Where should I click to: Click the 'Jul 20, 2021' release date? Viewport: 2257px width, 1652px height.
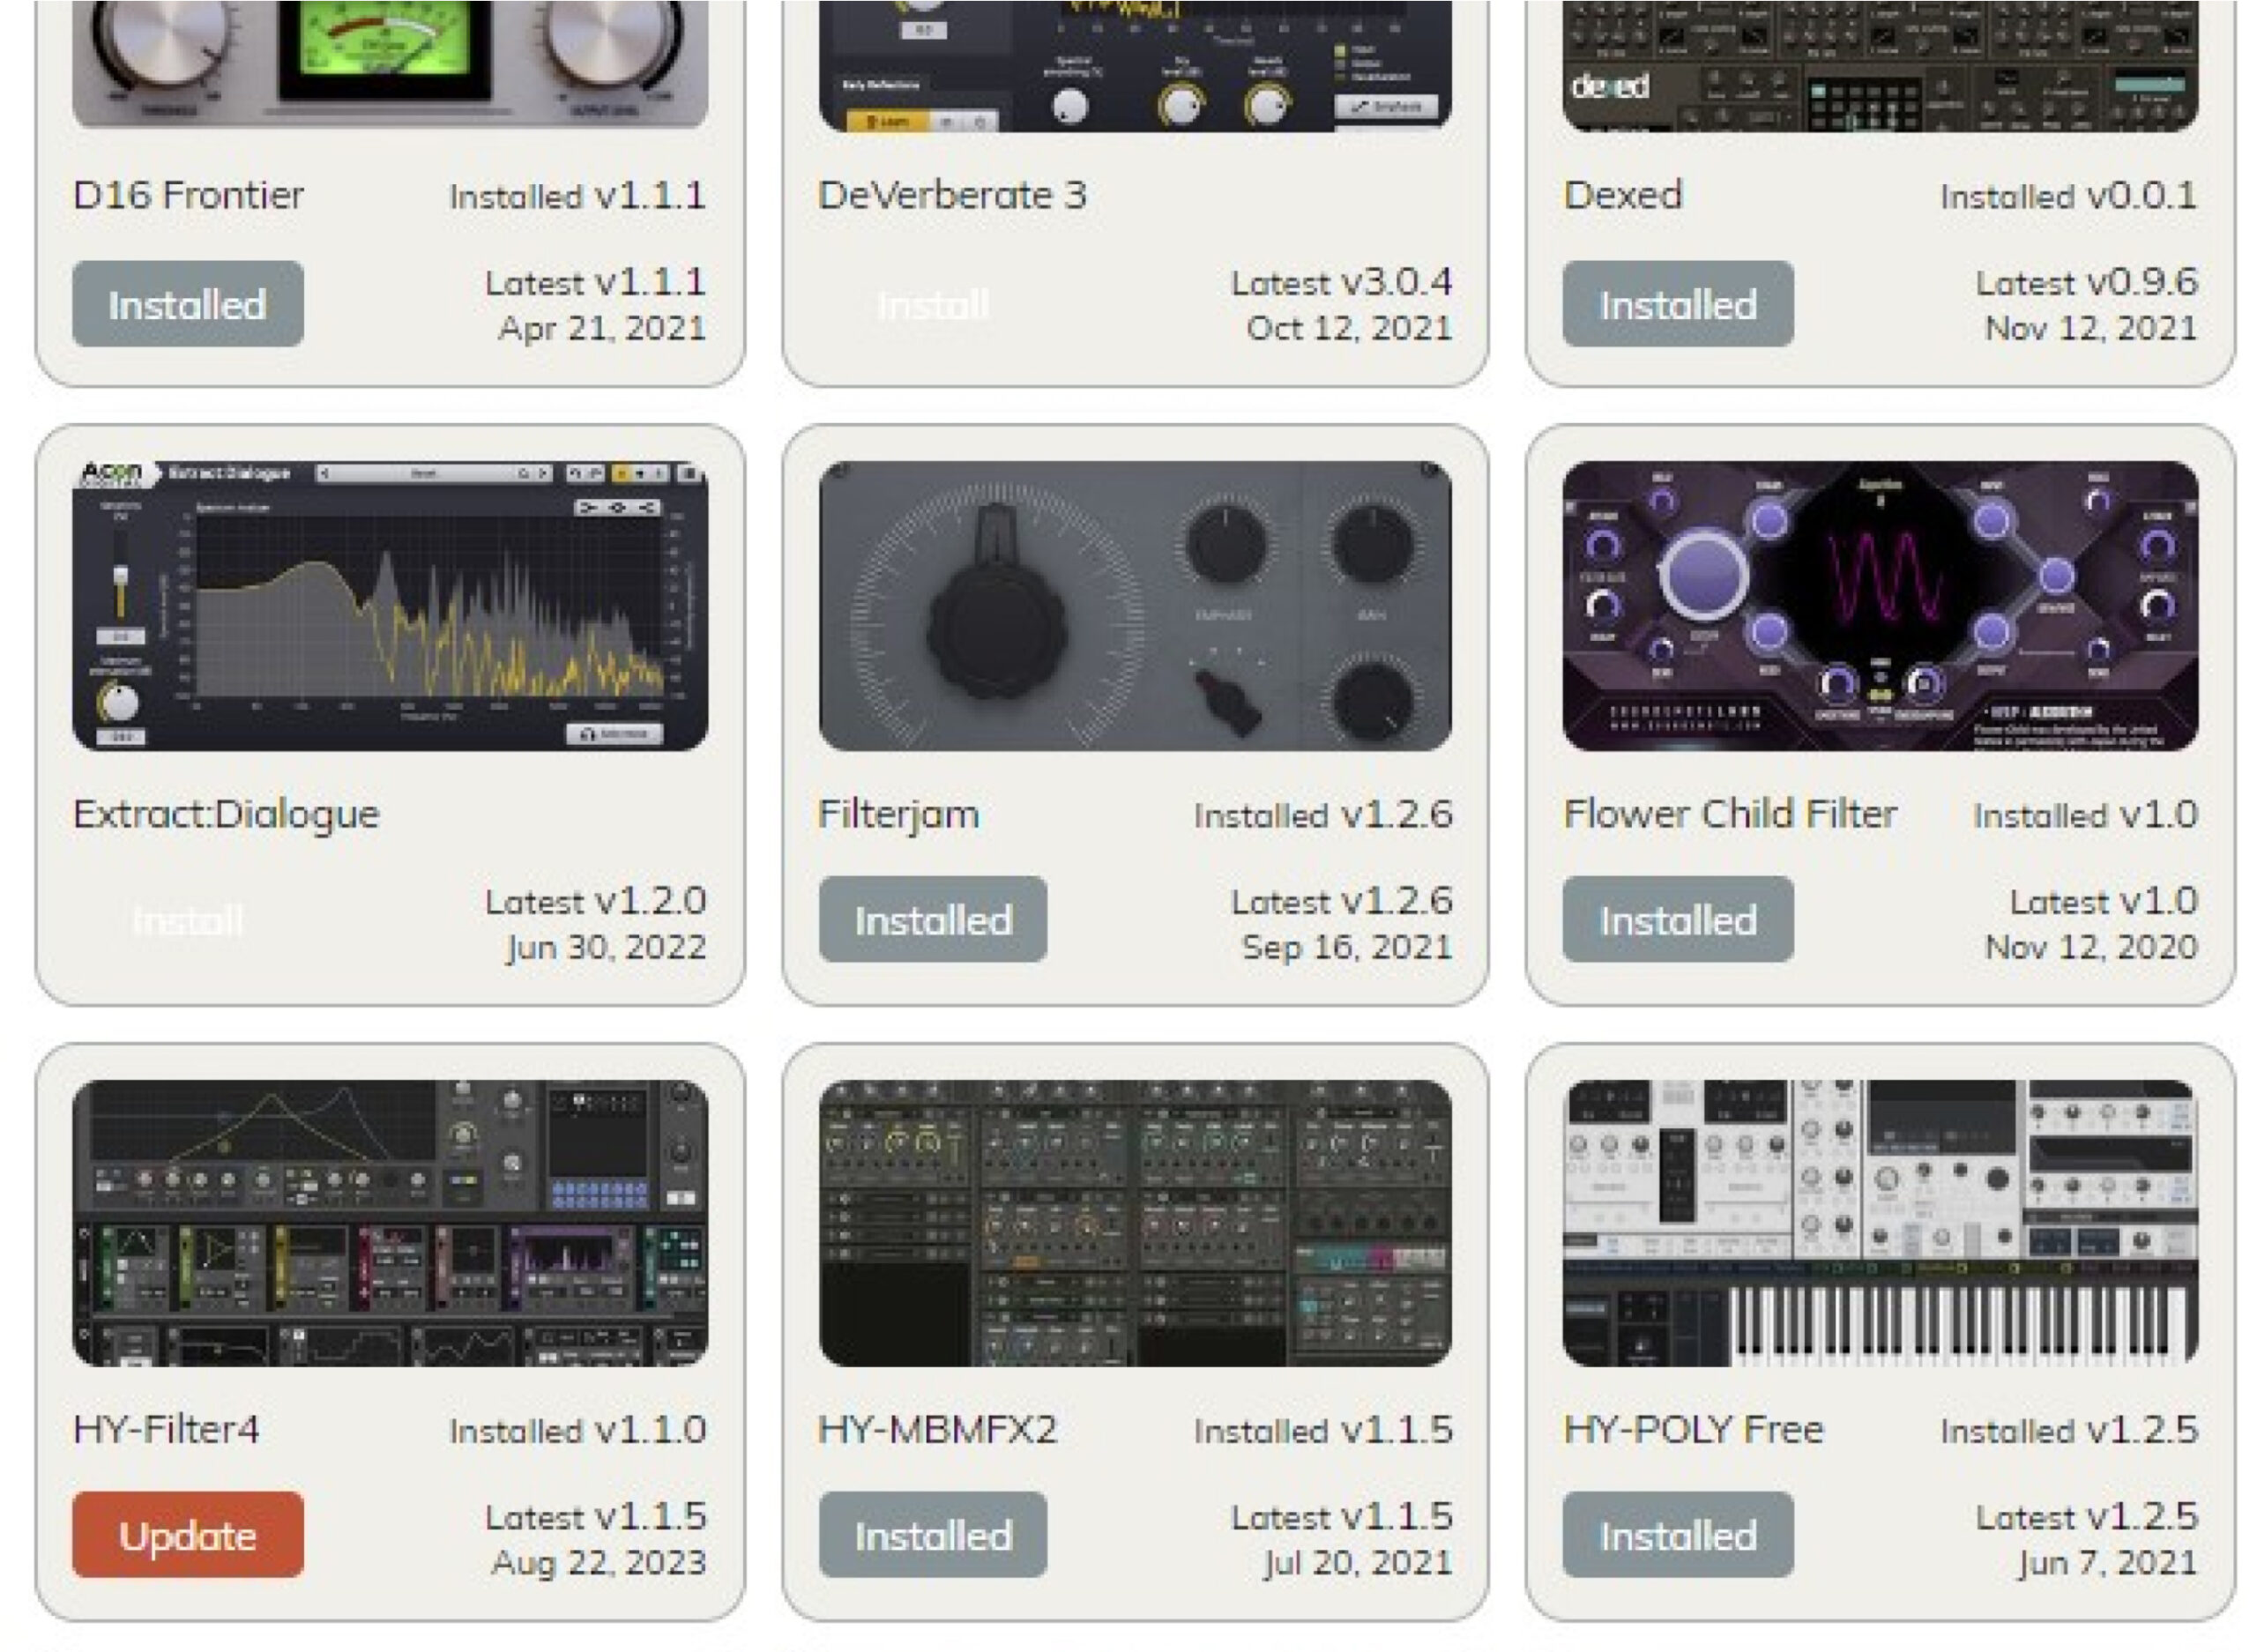point(1357,1563)
